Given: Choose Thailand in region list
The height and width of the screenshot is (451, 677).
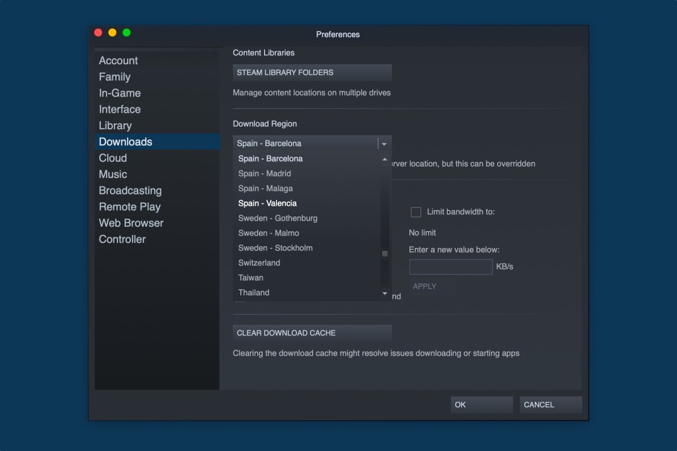Looking at the screenshot, I should (x=307, y=293).
